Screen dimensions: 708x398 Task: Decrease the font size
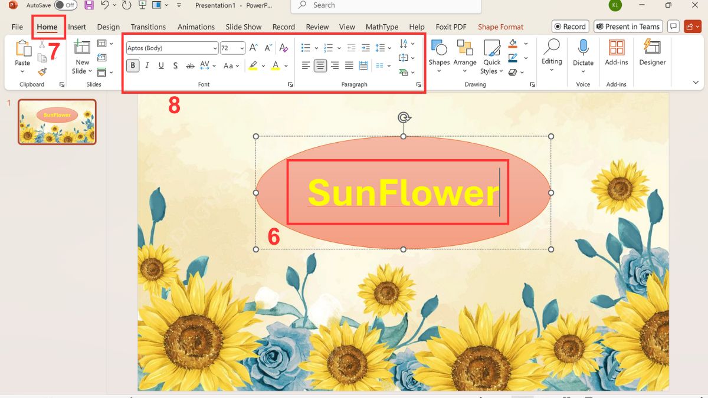click(x=268, y=48)
